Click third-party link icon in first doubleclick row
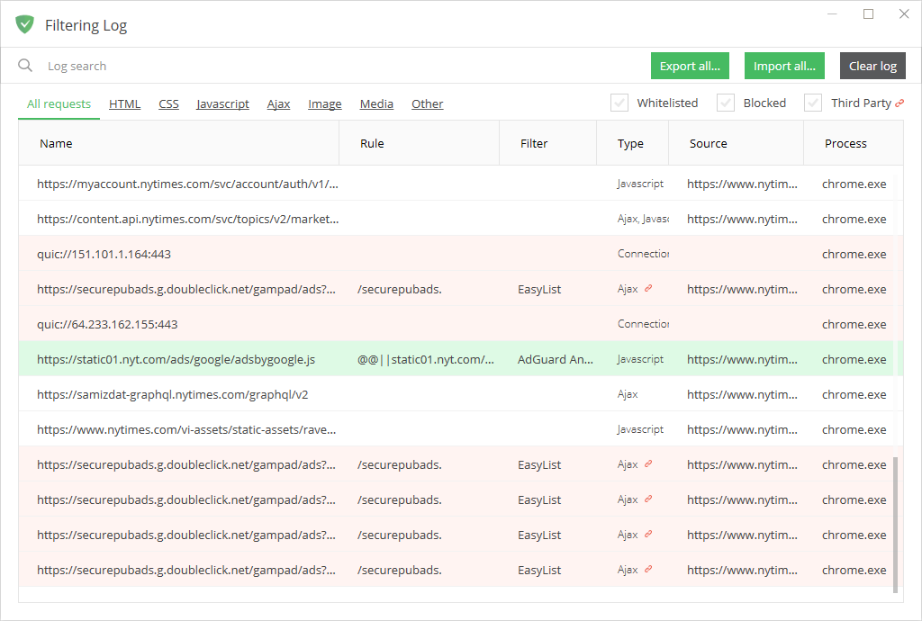 point(648,289)
